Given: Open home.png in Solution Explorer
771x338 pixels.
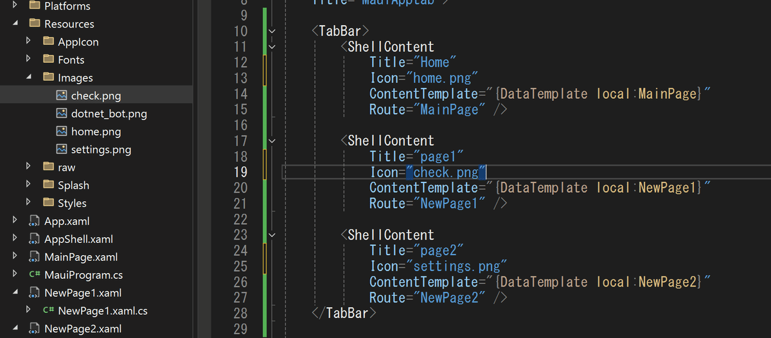Looking at the screenshot, I should click(x=96, y=132).
